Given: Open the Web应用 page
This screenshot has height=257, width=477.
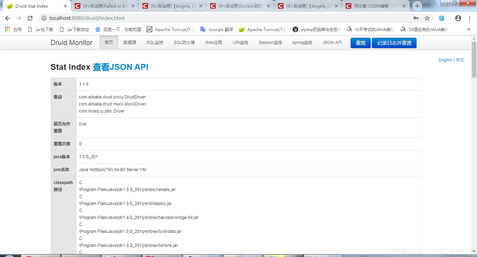Looking at the screenshot, I should (x=213, y=43).
